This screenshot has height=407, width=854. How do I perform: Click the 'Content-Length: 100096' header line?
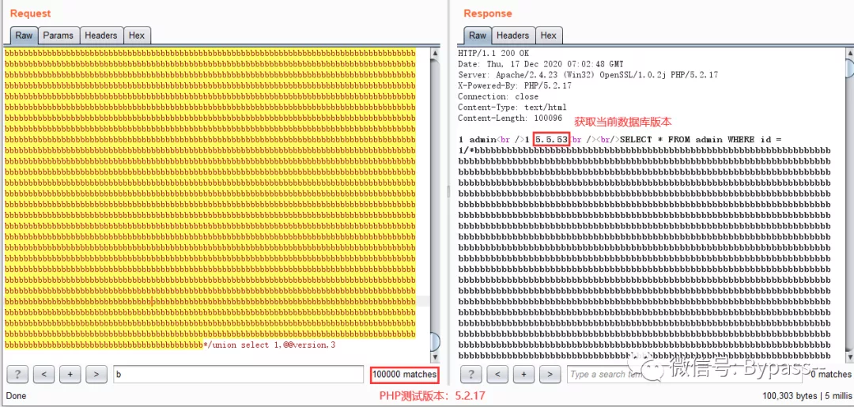pos(510,118)
